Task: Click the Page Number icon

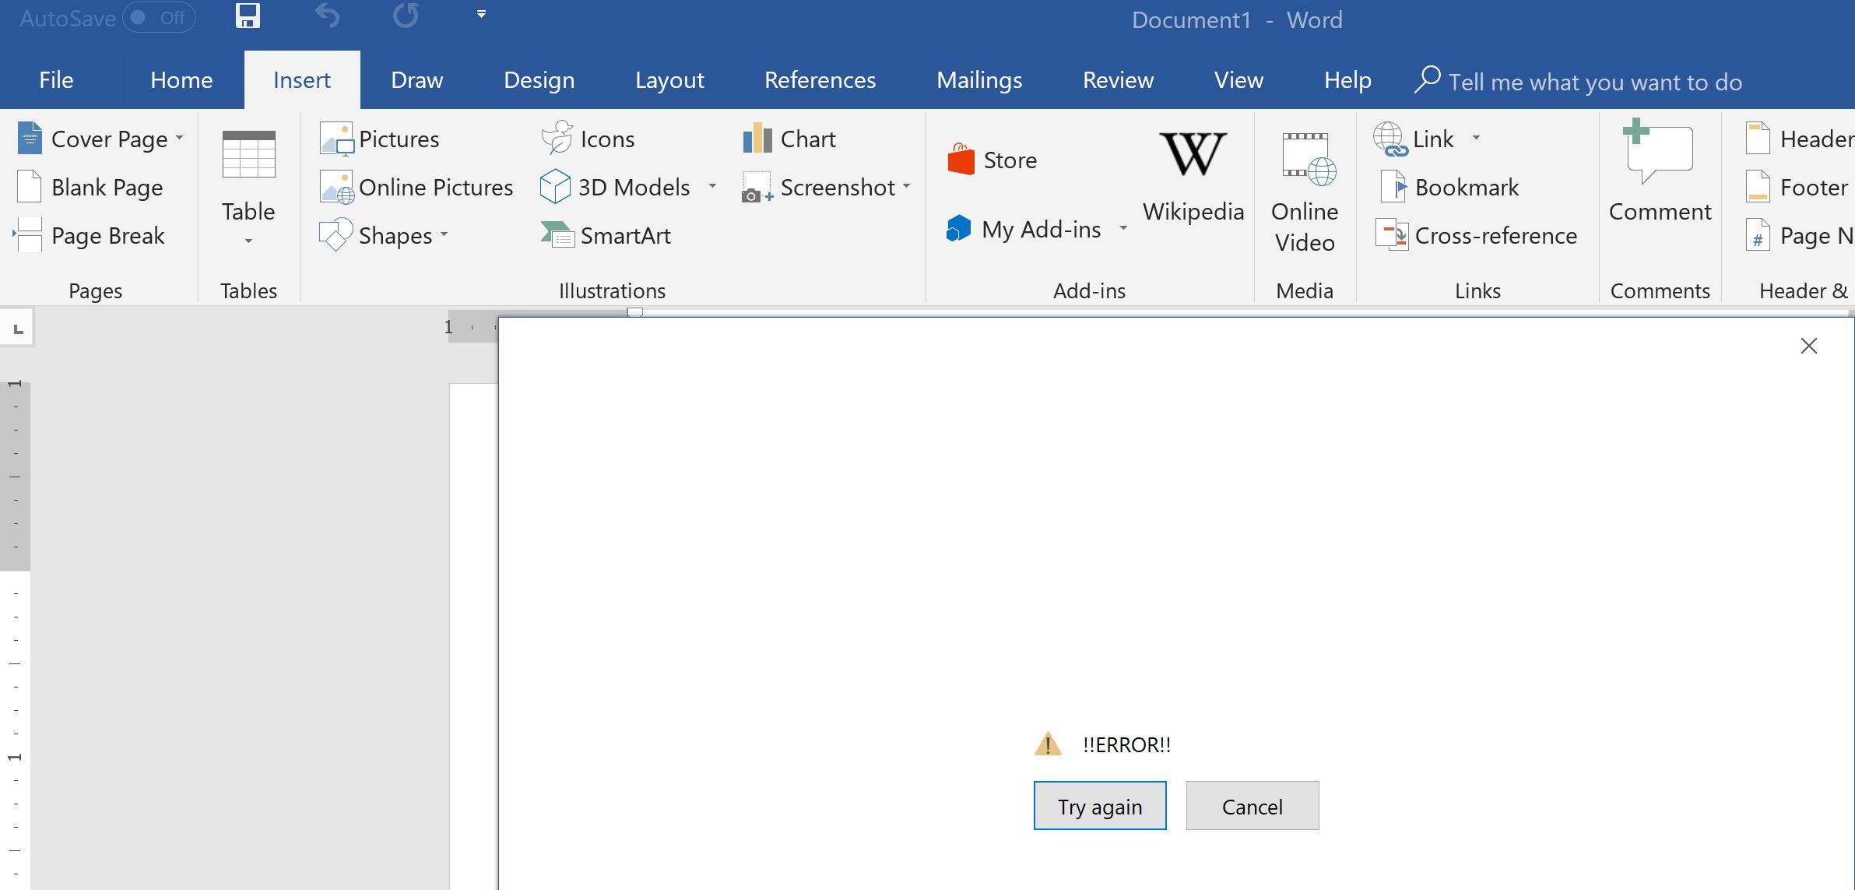Action: [x=1758, y=235]
